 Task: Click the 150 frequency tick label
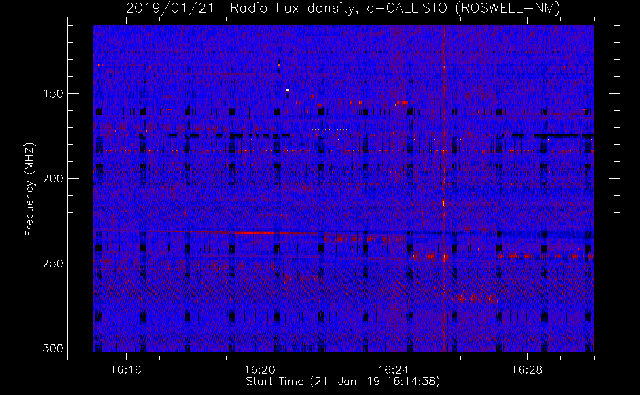click(x=53, y=94)
